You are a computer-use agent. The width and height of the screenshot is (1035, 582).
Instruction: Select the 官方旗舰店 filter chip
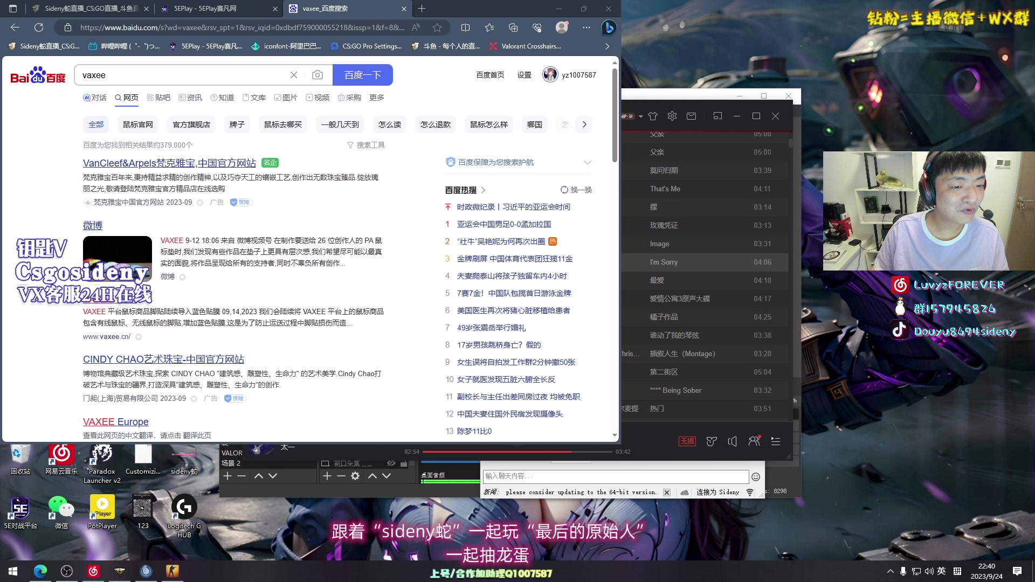pyautogui.click(x=191, y=124)
